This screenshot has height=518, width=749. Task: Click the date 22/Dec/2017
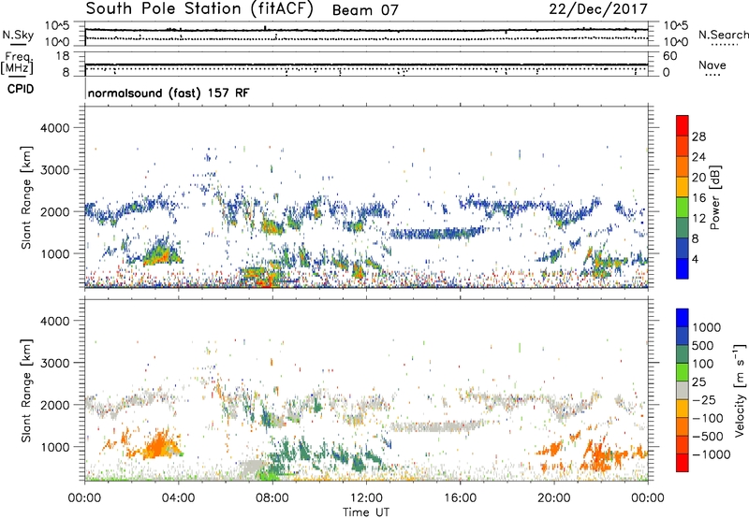[598, 9]
